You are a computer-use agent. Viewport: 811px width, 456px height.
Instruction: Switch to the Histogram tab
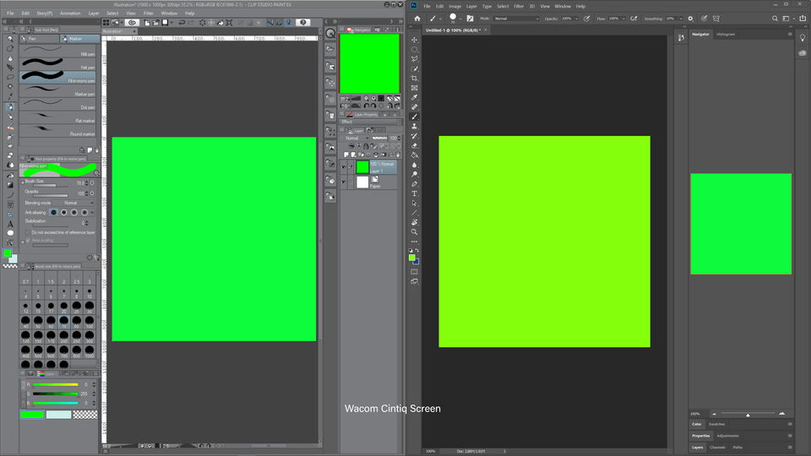pyautogui.click(x=726, y=35)
